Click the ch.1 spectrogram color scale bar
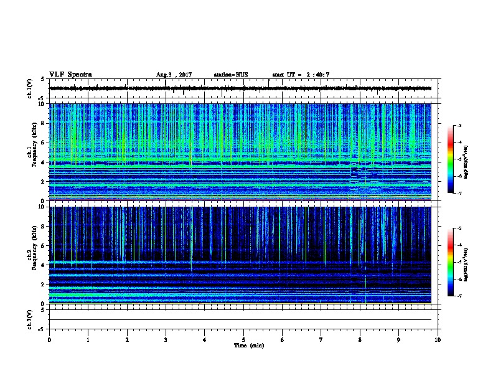Image resolution: width=493 pixels, height=381 pixels. click(x=450, y=159)
